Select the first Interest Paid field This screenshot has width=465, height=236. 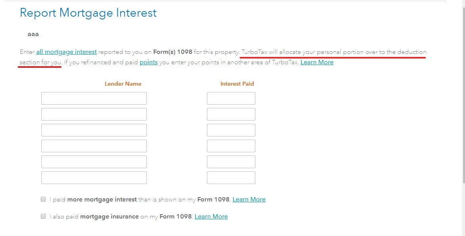click(231, 98)
